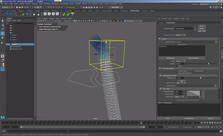Toggle loop playback icon beside fps

point(212,127)
